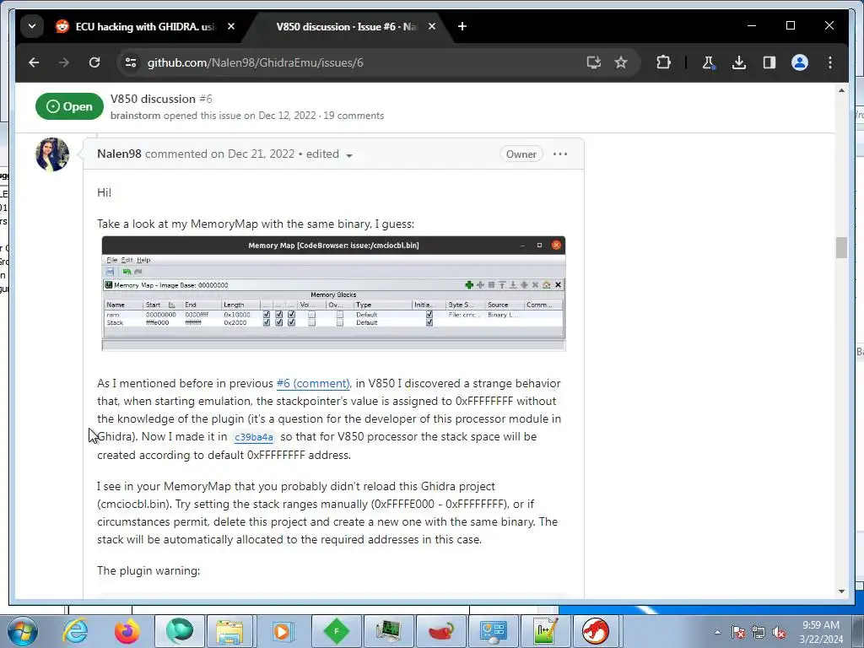Click the scrollbar up arrow
This screenshot has height=648, width=864.
coord(841,90)
